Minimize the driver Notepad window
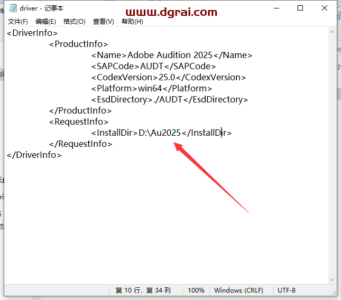 pyautogui.click(x=277, y=8)
